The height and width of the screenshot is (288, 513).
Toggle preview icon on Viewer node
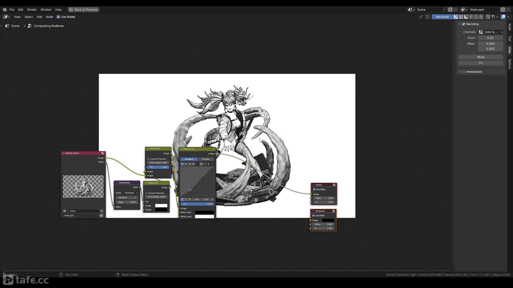point(334,185)
